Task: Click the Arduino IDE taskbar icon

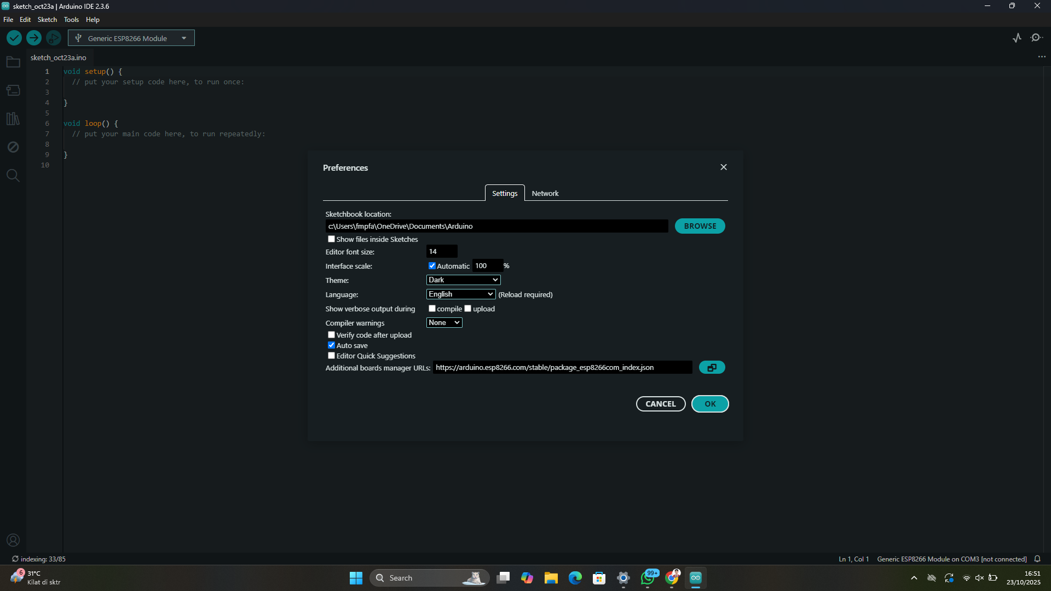Action: click(x=696, y=578)
